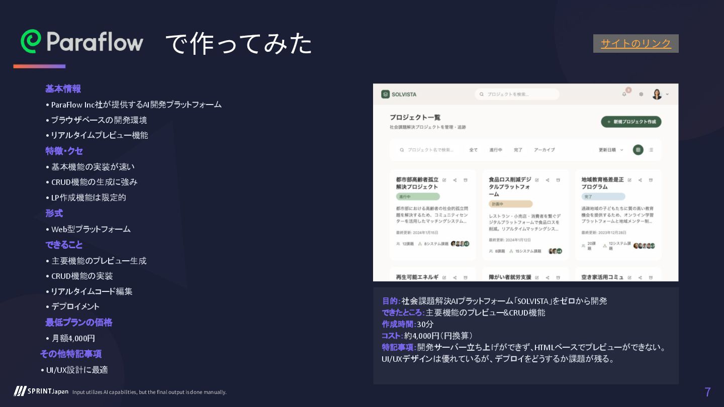Click the 特徴・クセ section heading
The image size is (724, 407).
click(x=64, y=151)
